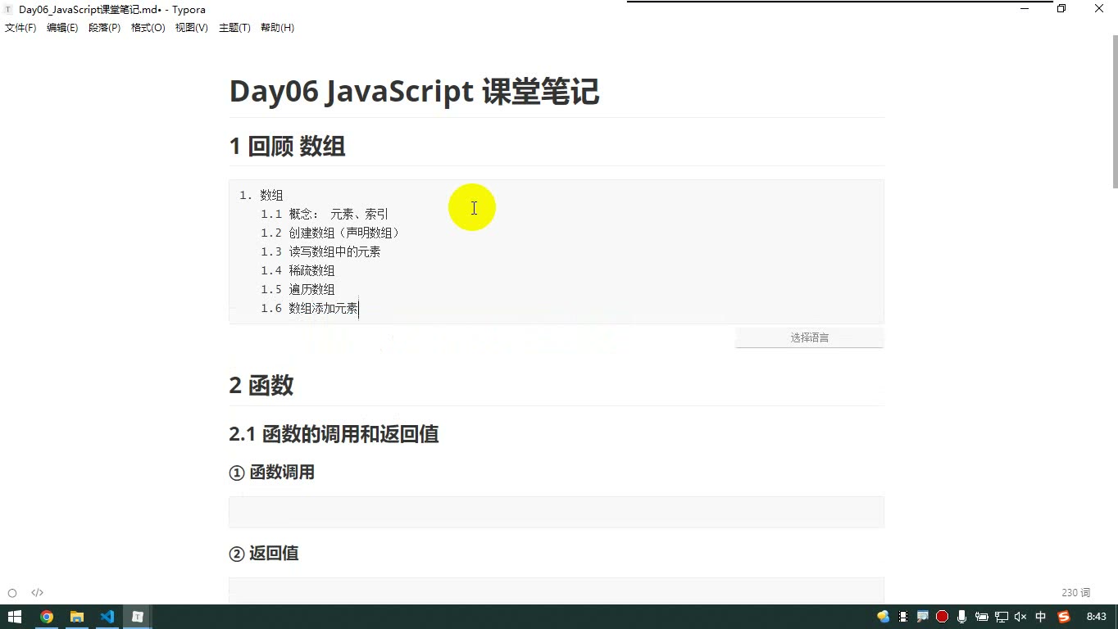Click the film strip tray icon
This screenshot has height=629, width=1118.
click(x=903, y=617)
